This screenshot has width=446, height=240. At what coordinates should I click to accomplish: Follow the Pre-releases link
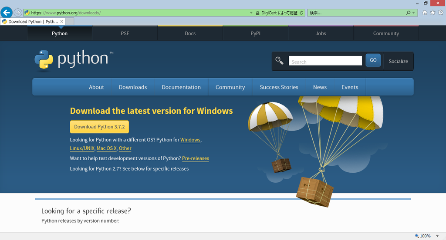click(x=196, y=158)
